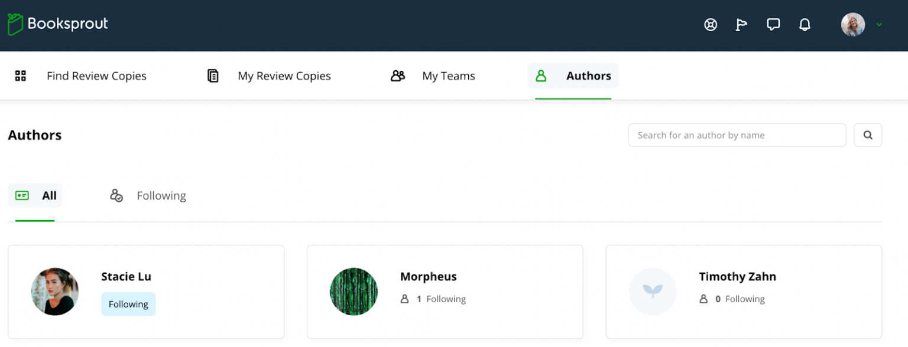The image size is (908, 347).
Task: Click the feature updates flag icon
Action: pos(742,24)
